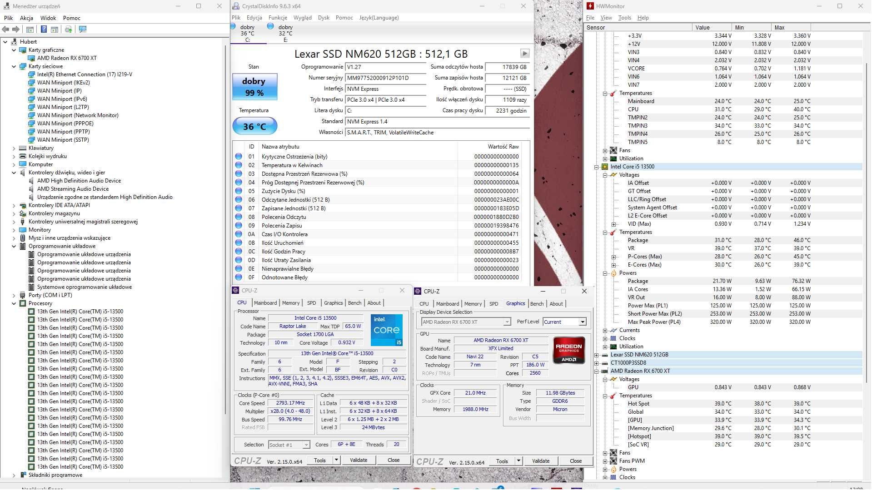
Task: Click the serial number field MM97752000912P101D
Action: coord(386,78)
